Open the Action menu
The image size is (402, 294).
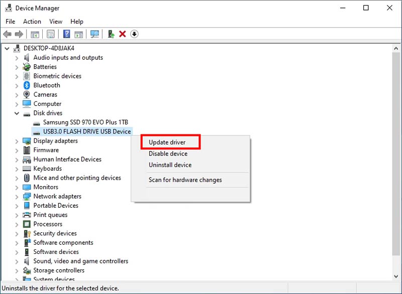point(32,22)
